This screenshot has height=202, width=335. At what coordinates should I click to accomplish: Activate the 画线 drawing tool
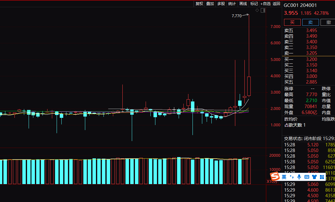(x=243, y=4)
